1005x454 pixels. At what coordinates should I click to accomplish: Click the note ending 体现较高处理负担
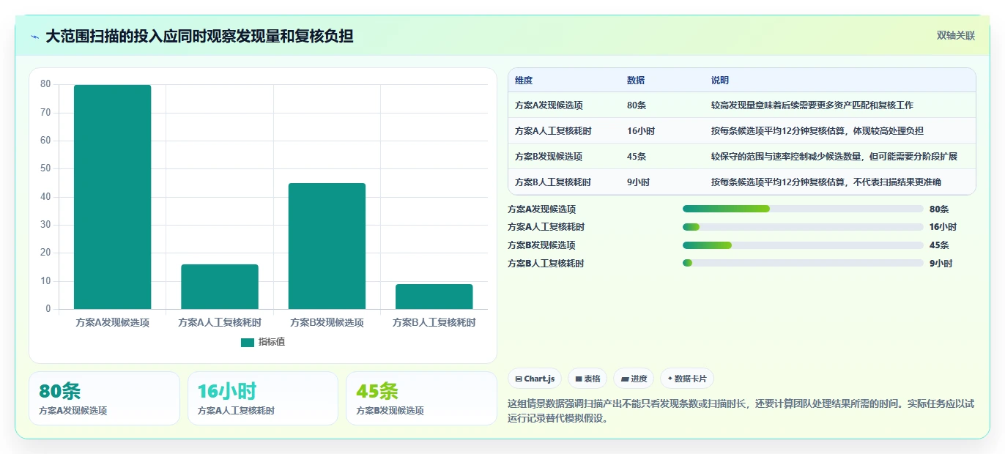point(817,131)
